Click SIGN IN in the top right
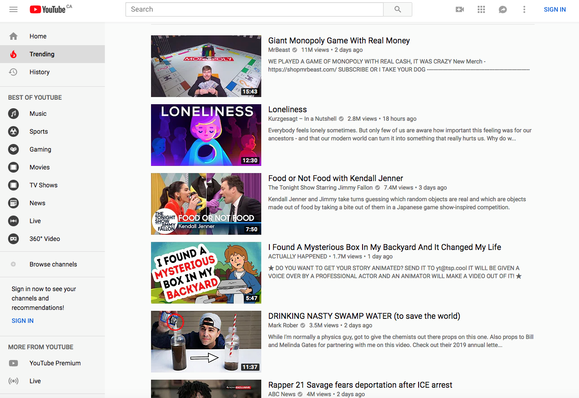 (555, 9)
